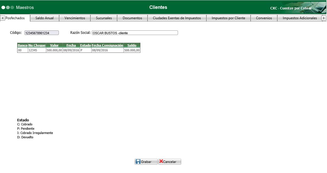
Task: Sort by Fecha Consignación column header
Action: point(107,45)
